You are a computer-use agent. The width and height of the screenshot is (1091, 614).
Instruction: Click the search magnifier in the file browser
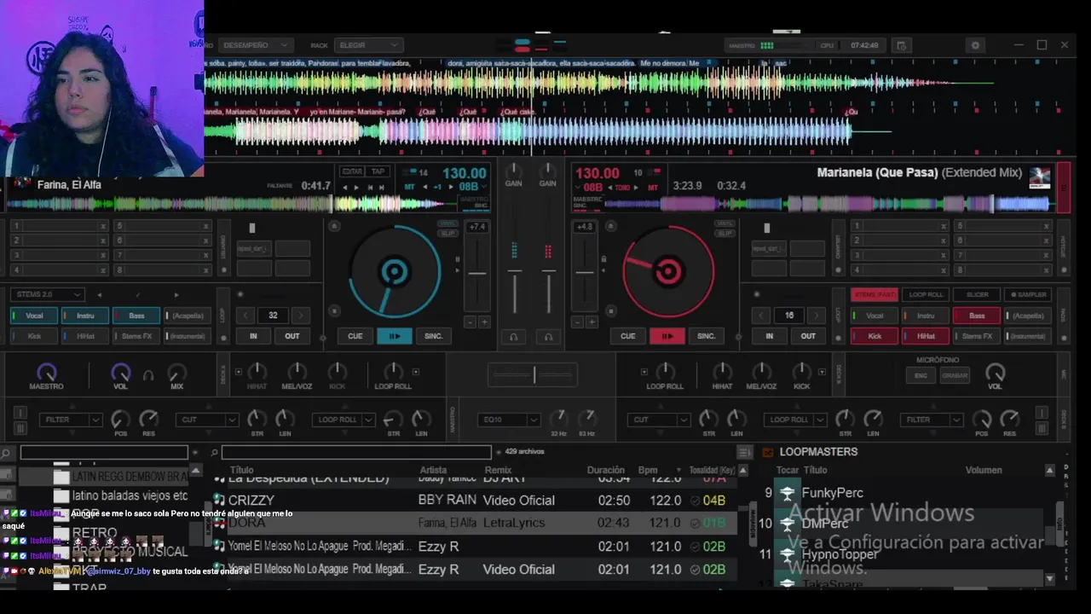click(x=215, y=453)
